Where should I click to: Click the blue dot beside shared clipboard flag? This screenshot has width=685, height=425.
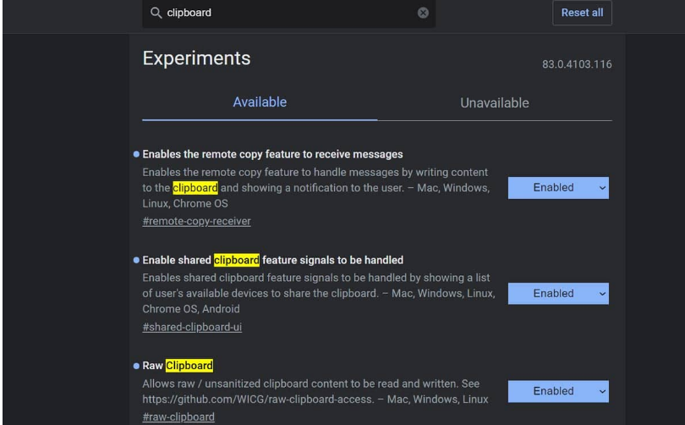tap(136, 260)
